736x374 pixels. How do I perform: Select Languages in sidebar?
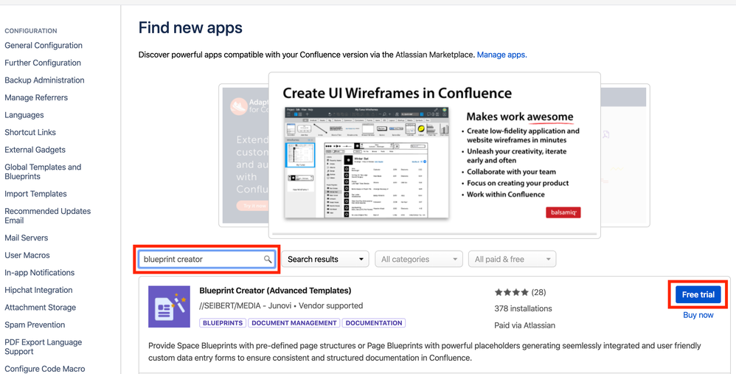point(24,115)
